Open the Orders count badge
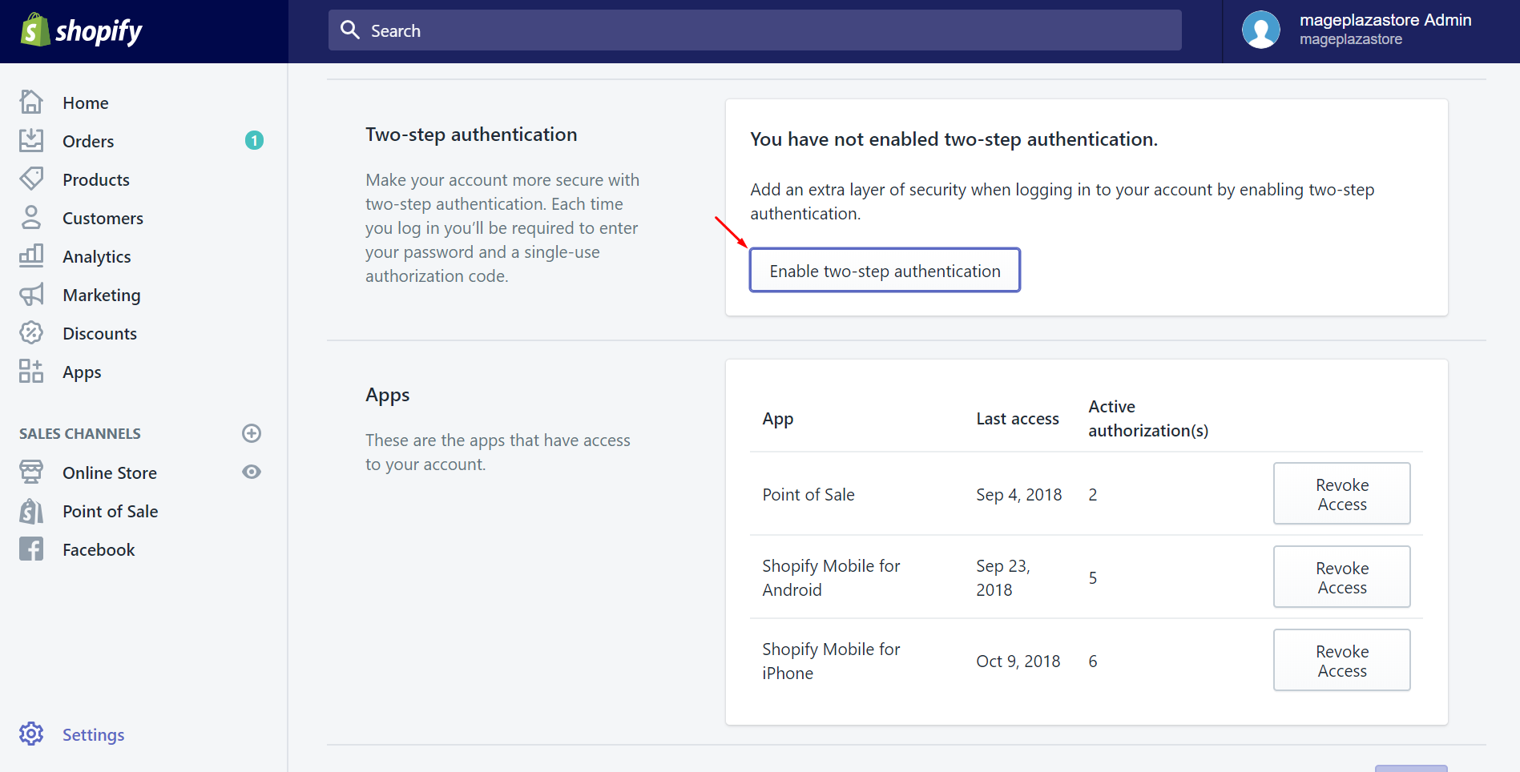The height and width of the screenshot is (772, 1520). [x=254, y=140]
